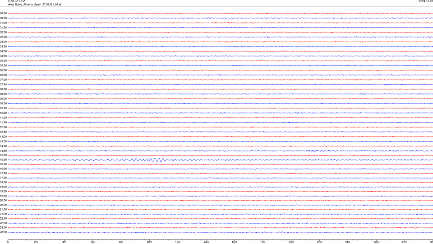The image size is (433, 244).
Task: Click the 16:00 time label
Action: [3, 164]
